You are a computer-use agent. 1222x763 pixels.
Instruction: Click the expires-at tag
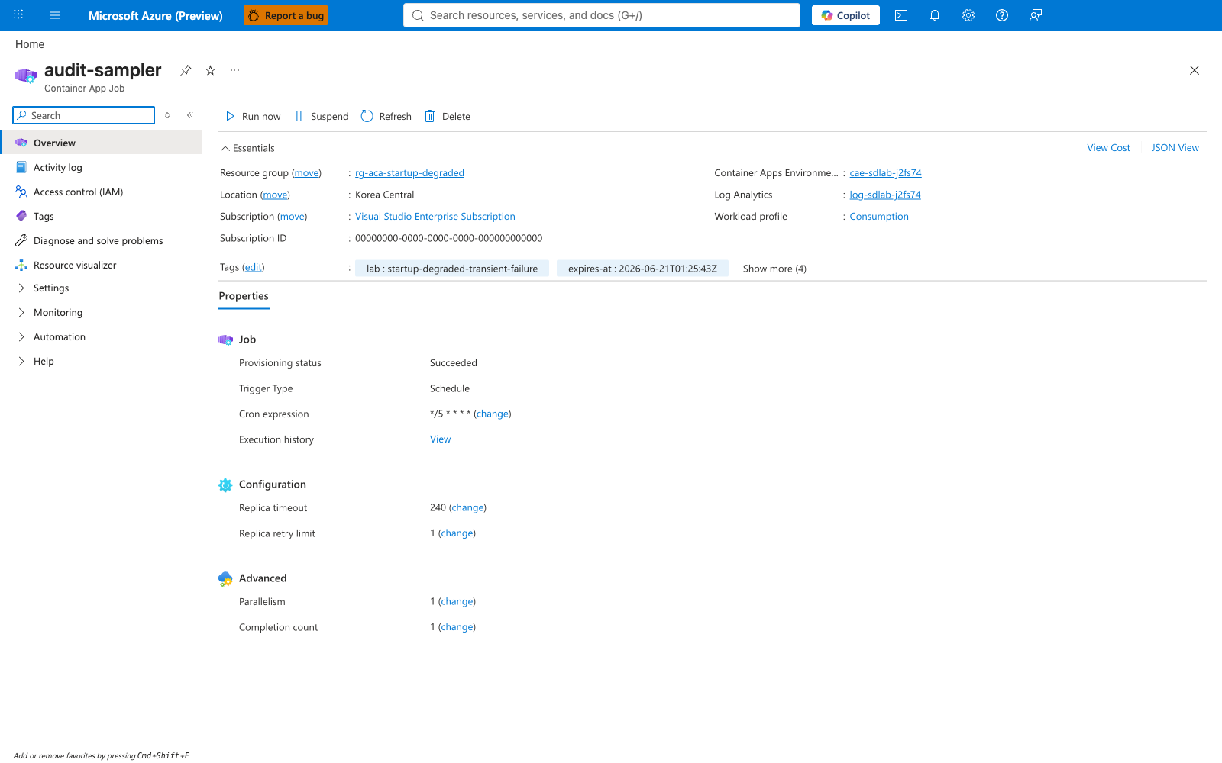coord(642,269)
